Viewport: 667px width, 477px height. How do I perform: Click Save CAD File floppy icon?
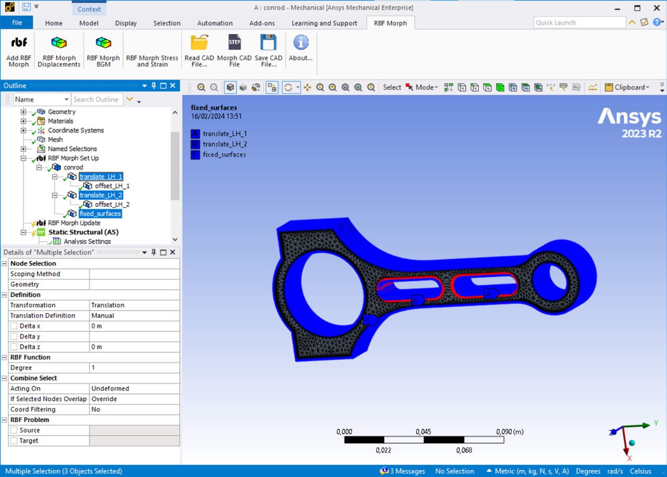pos(269,43)
